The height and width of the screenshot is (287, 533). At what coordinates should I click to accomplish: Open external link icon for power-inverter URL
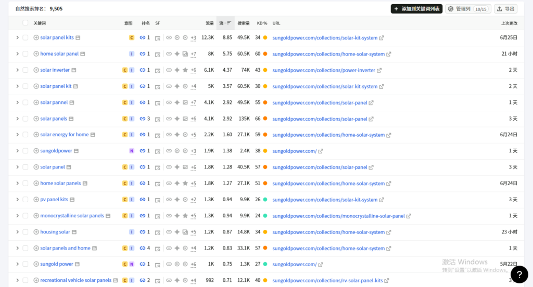pos(379,70)
